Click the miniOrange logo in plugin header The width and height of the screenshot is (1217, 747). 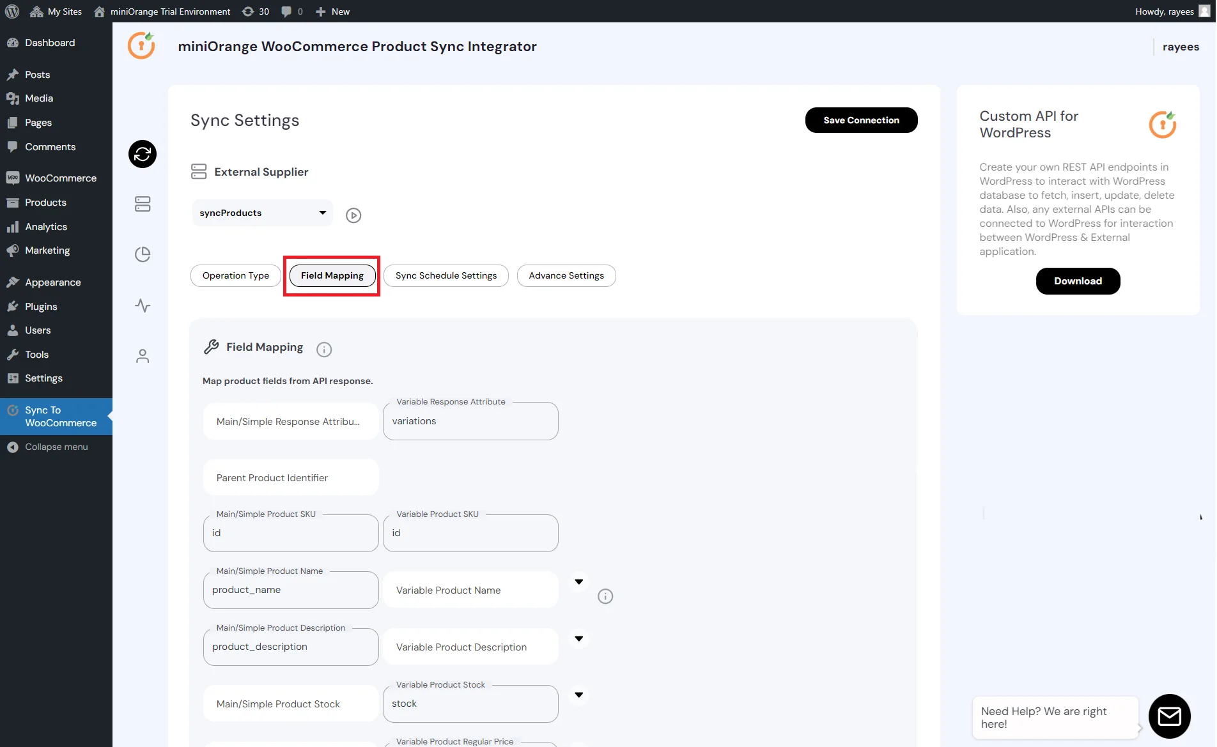pos(141,45)
